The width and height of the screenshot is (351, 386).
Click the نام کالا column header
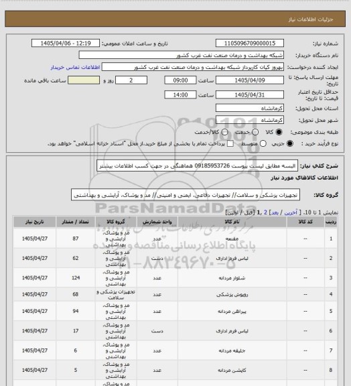point(232,222)
